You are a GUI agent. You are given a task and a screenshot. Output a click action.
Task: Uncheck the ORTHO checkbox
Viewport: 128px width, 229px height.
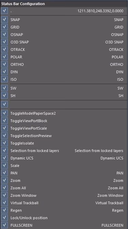pyautogui.click(x=4, y=64)
